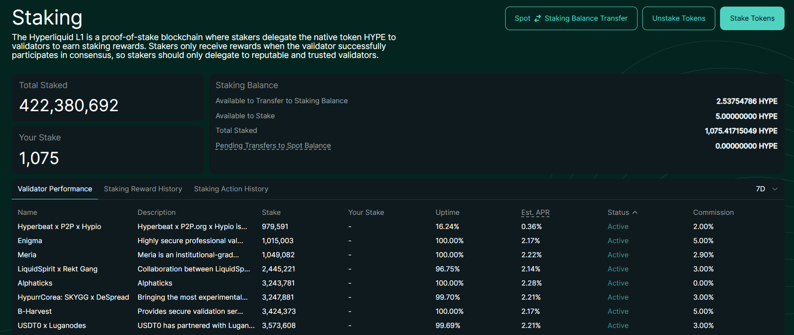
Task: Click the Est. APR column header
Action: click(x=535, y=212)
